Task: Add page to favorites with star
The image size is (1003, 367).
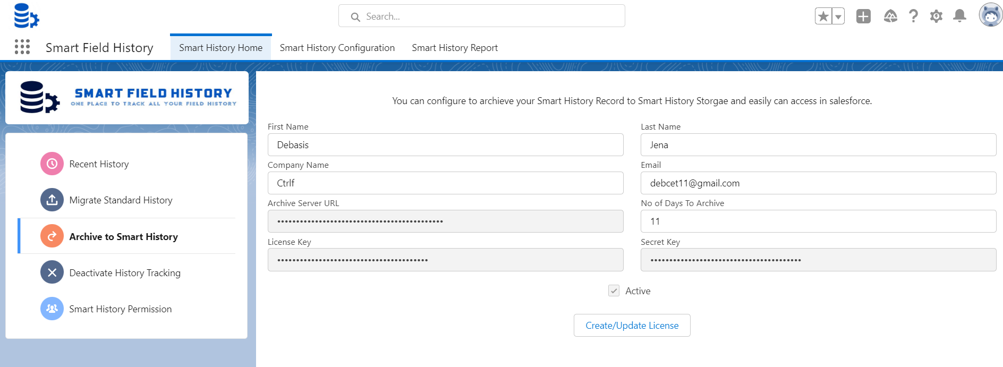Action: click(823, 16)
